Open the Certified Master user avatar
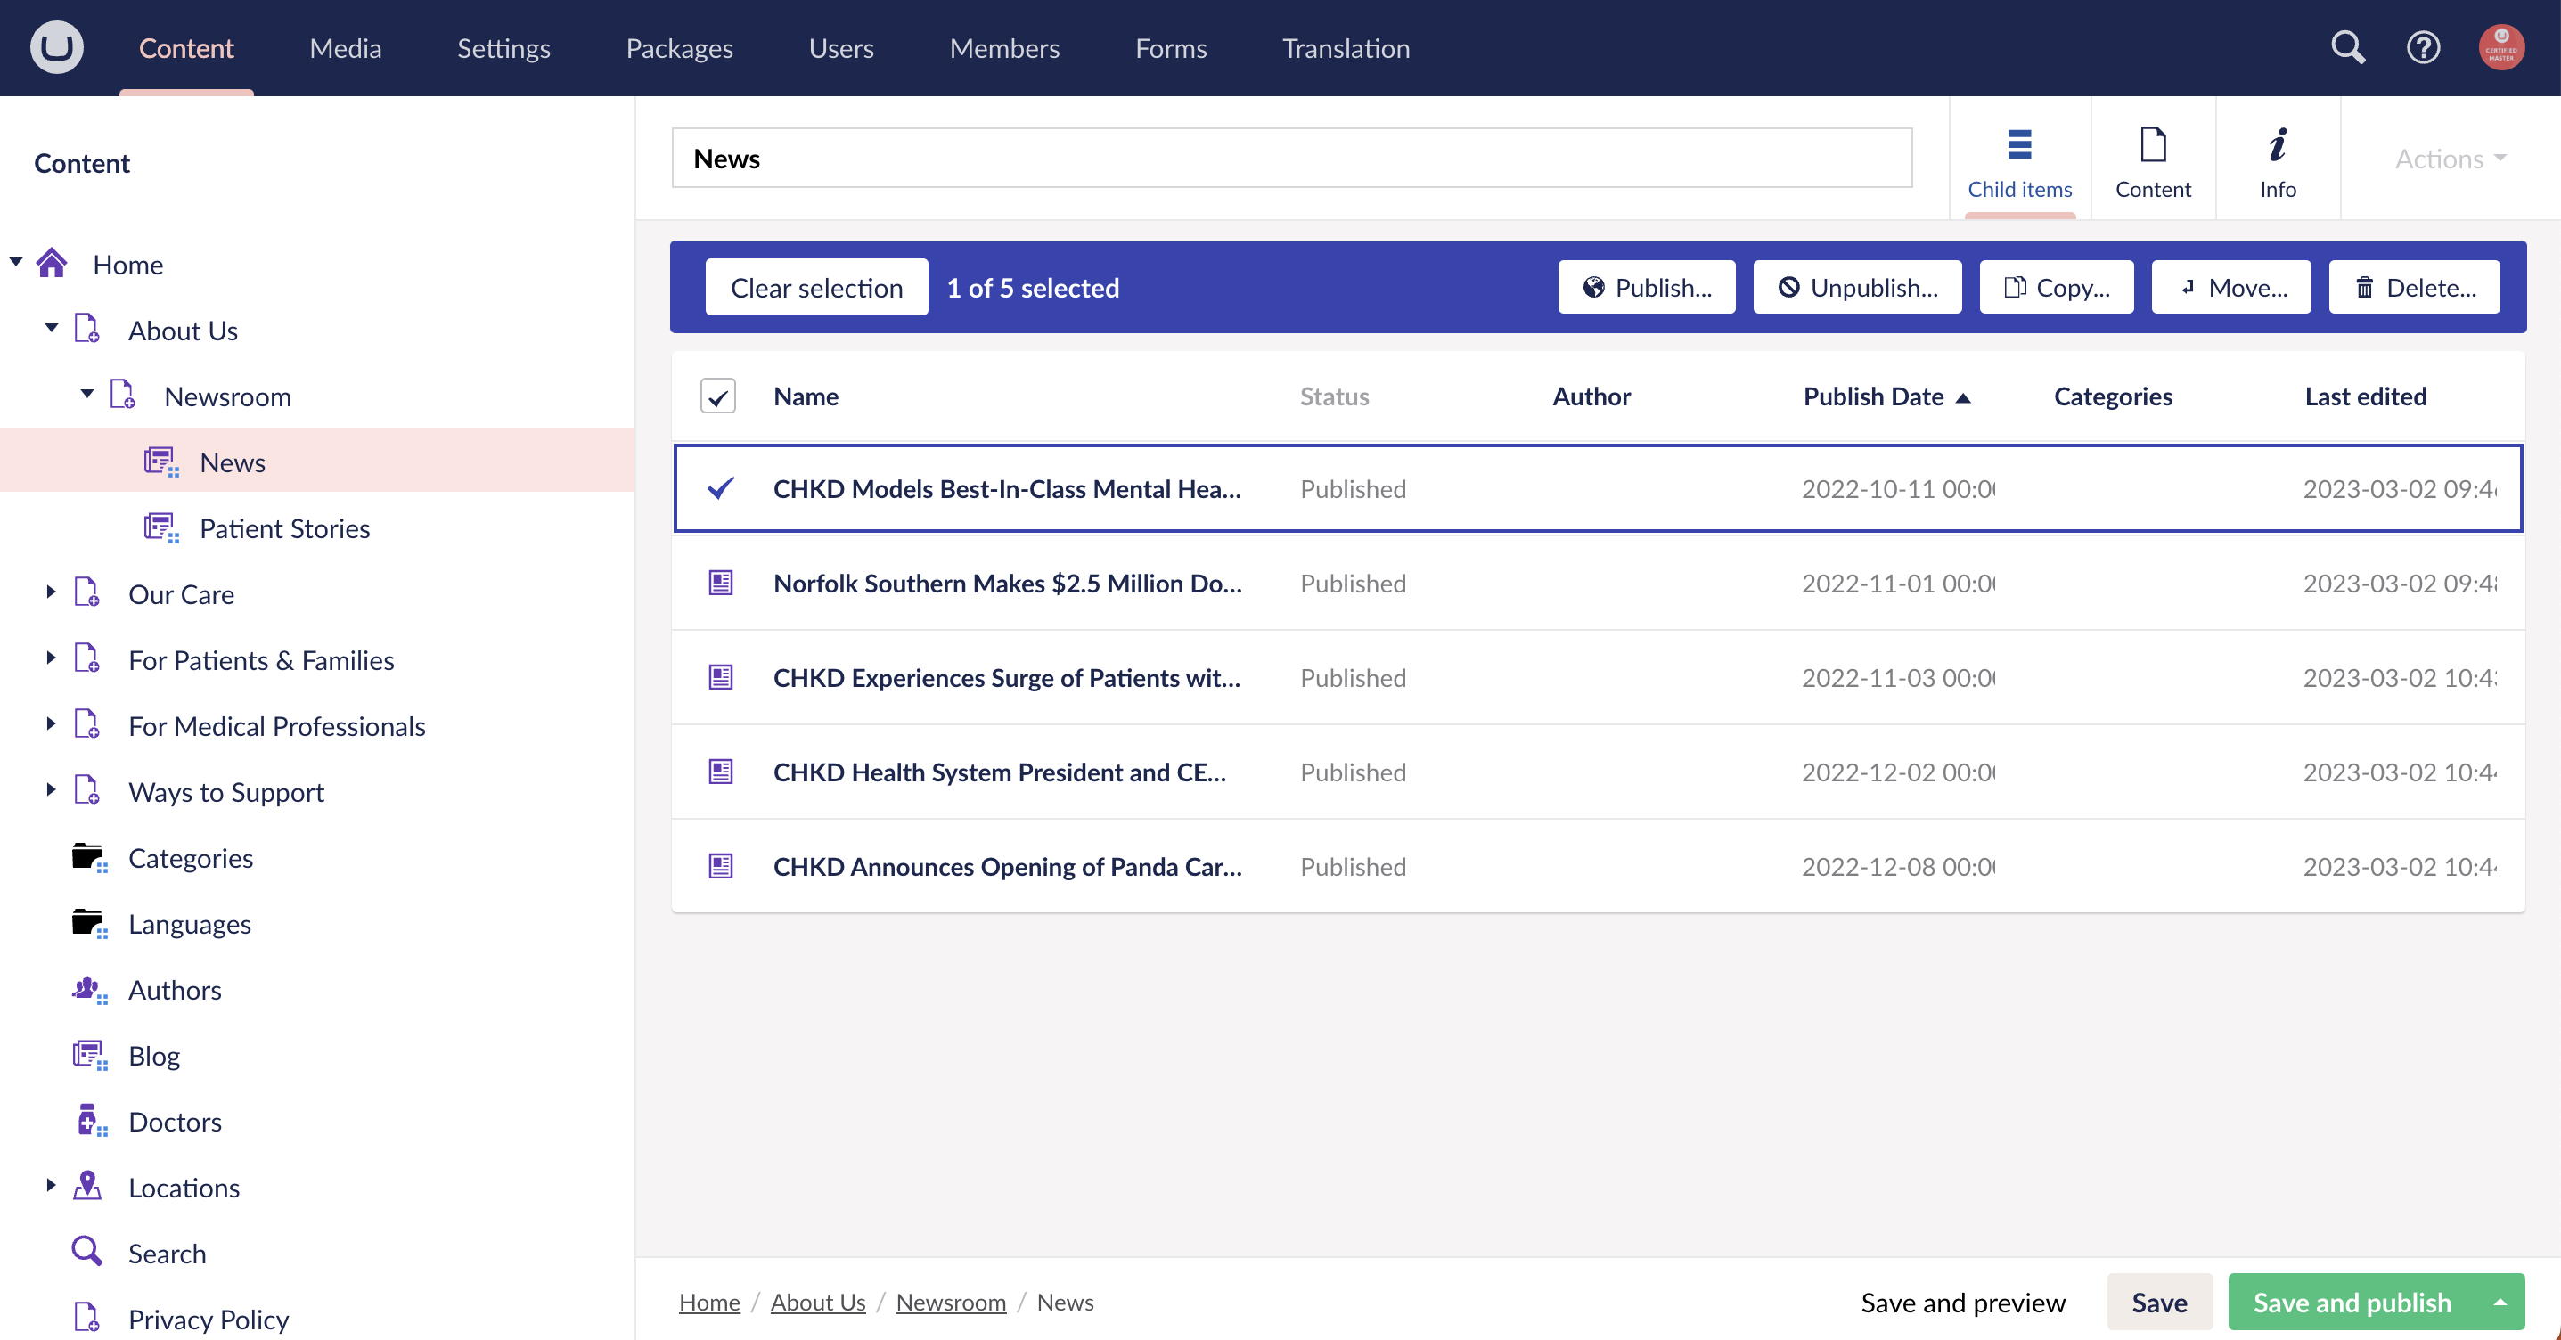2561x1340 pixels. pos(2502,46)
